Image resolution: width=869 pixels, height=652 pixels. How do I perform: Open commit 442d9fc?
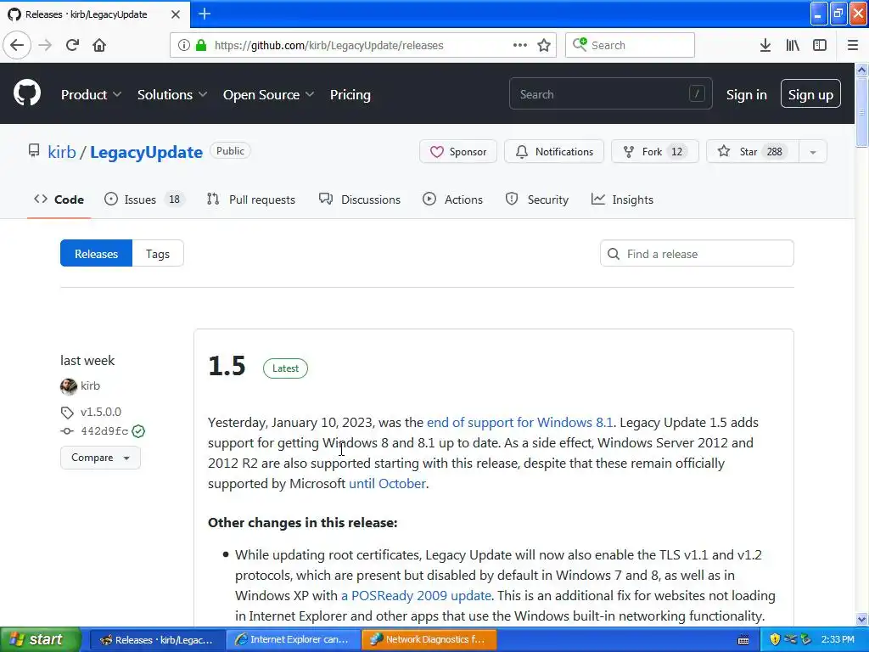click(x=104, y=430)
